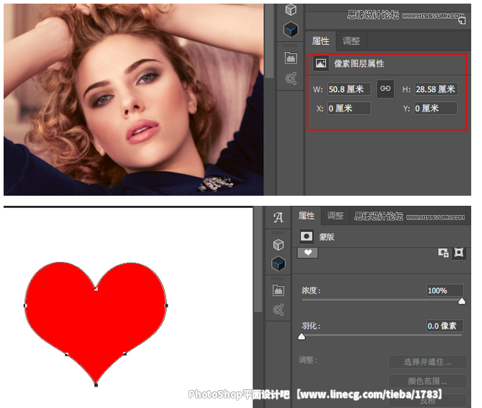The height and width of the screenshot is (408, 482).
Task: Open the 3D cube icon in lower strip
Action: [278, 245]
